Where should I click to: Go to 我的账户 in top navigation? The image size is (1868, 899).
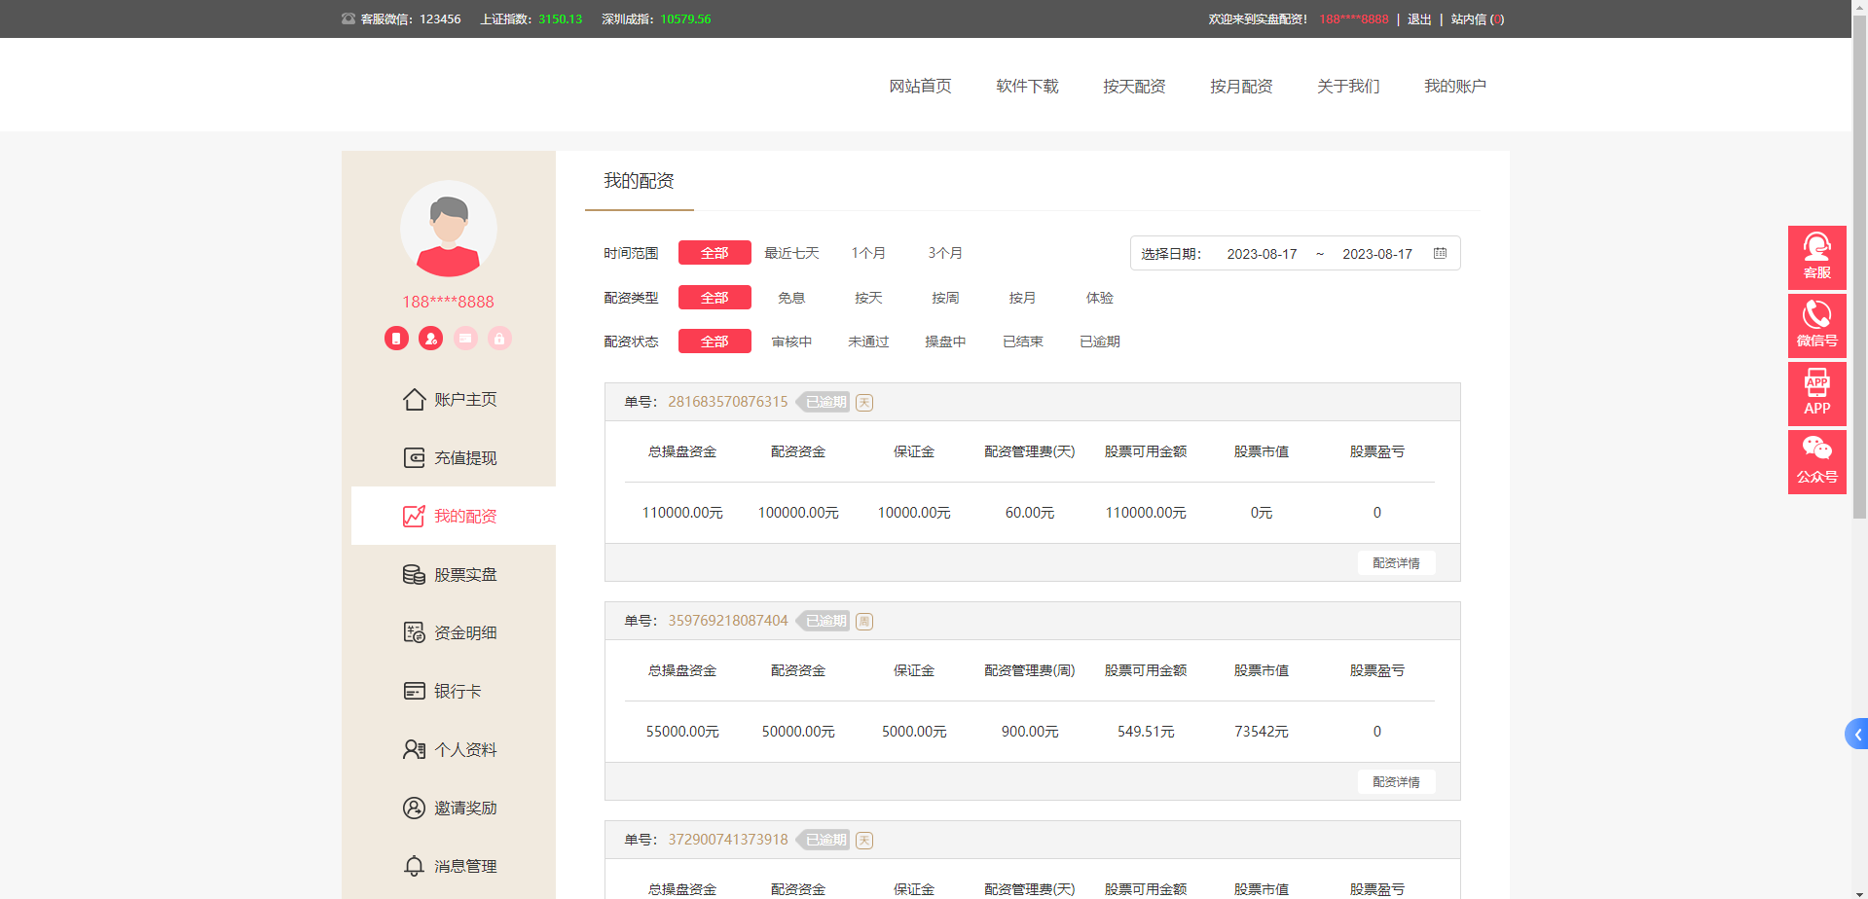(1455, 87)
